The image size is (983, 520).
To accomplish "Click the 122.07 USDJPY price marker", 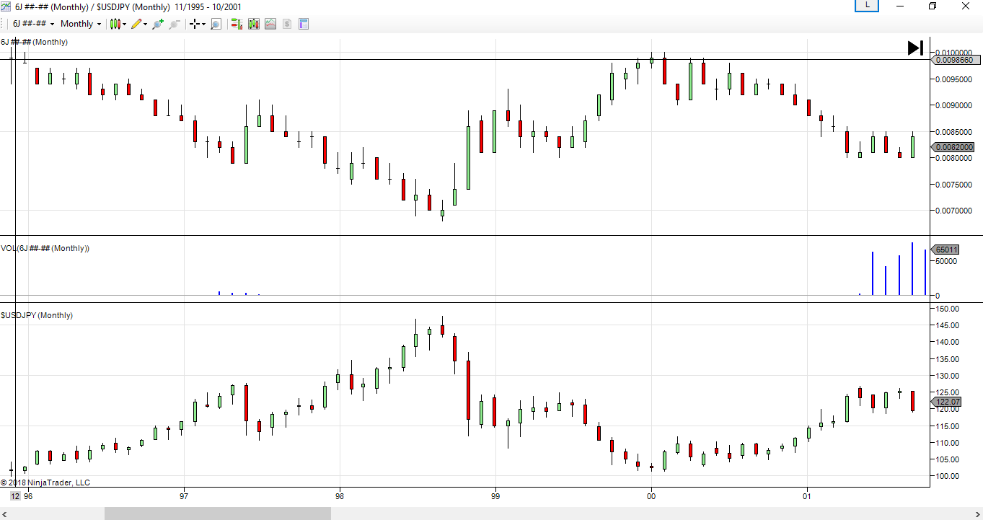I will 948,402.
